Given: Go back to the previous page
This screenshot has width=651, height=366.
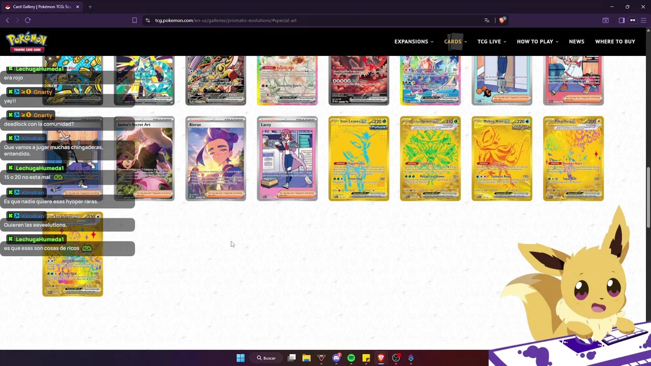Looking at the screenshot, I should (7, 20).
